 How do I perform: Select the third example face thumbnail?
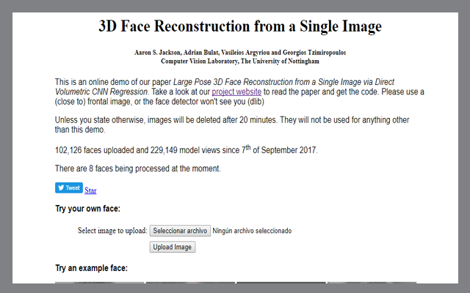click(x=281, y=282)
